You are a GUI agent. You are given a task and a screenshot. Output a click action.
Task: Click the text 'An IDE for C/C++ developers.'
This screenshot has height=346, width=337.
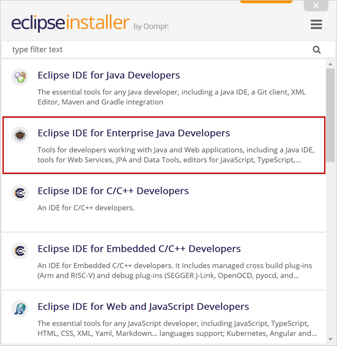86,208
